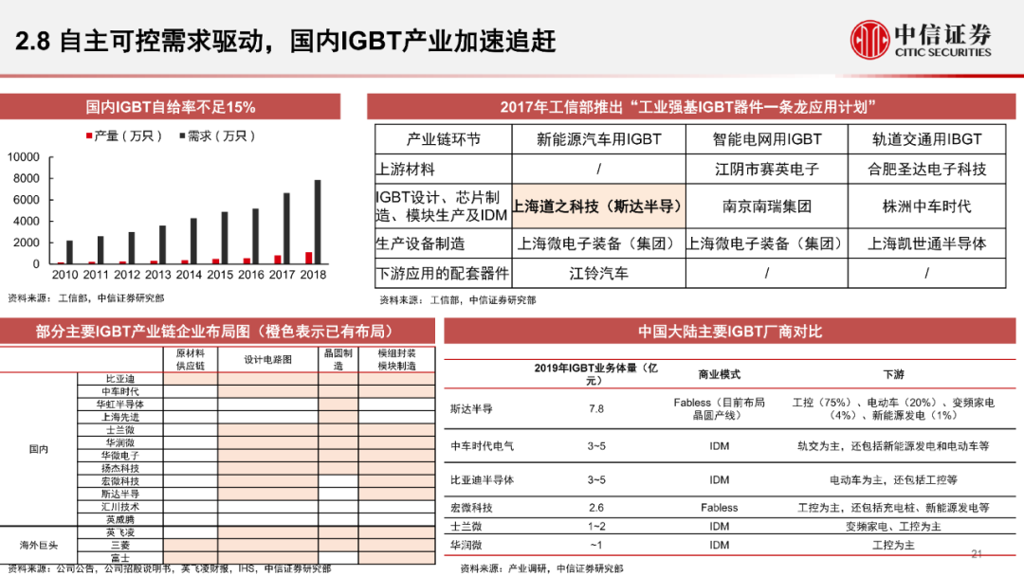This screenshot has height=576, width=1024.
Task: Click the 10000 y-axis label
Action: coord(24,157)
